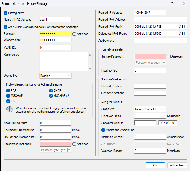Open the Dienst-Typ dropdown
The width and height of the screenshot is (190, 171).
[x=55, y=76]
